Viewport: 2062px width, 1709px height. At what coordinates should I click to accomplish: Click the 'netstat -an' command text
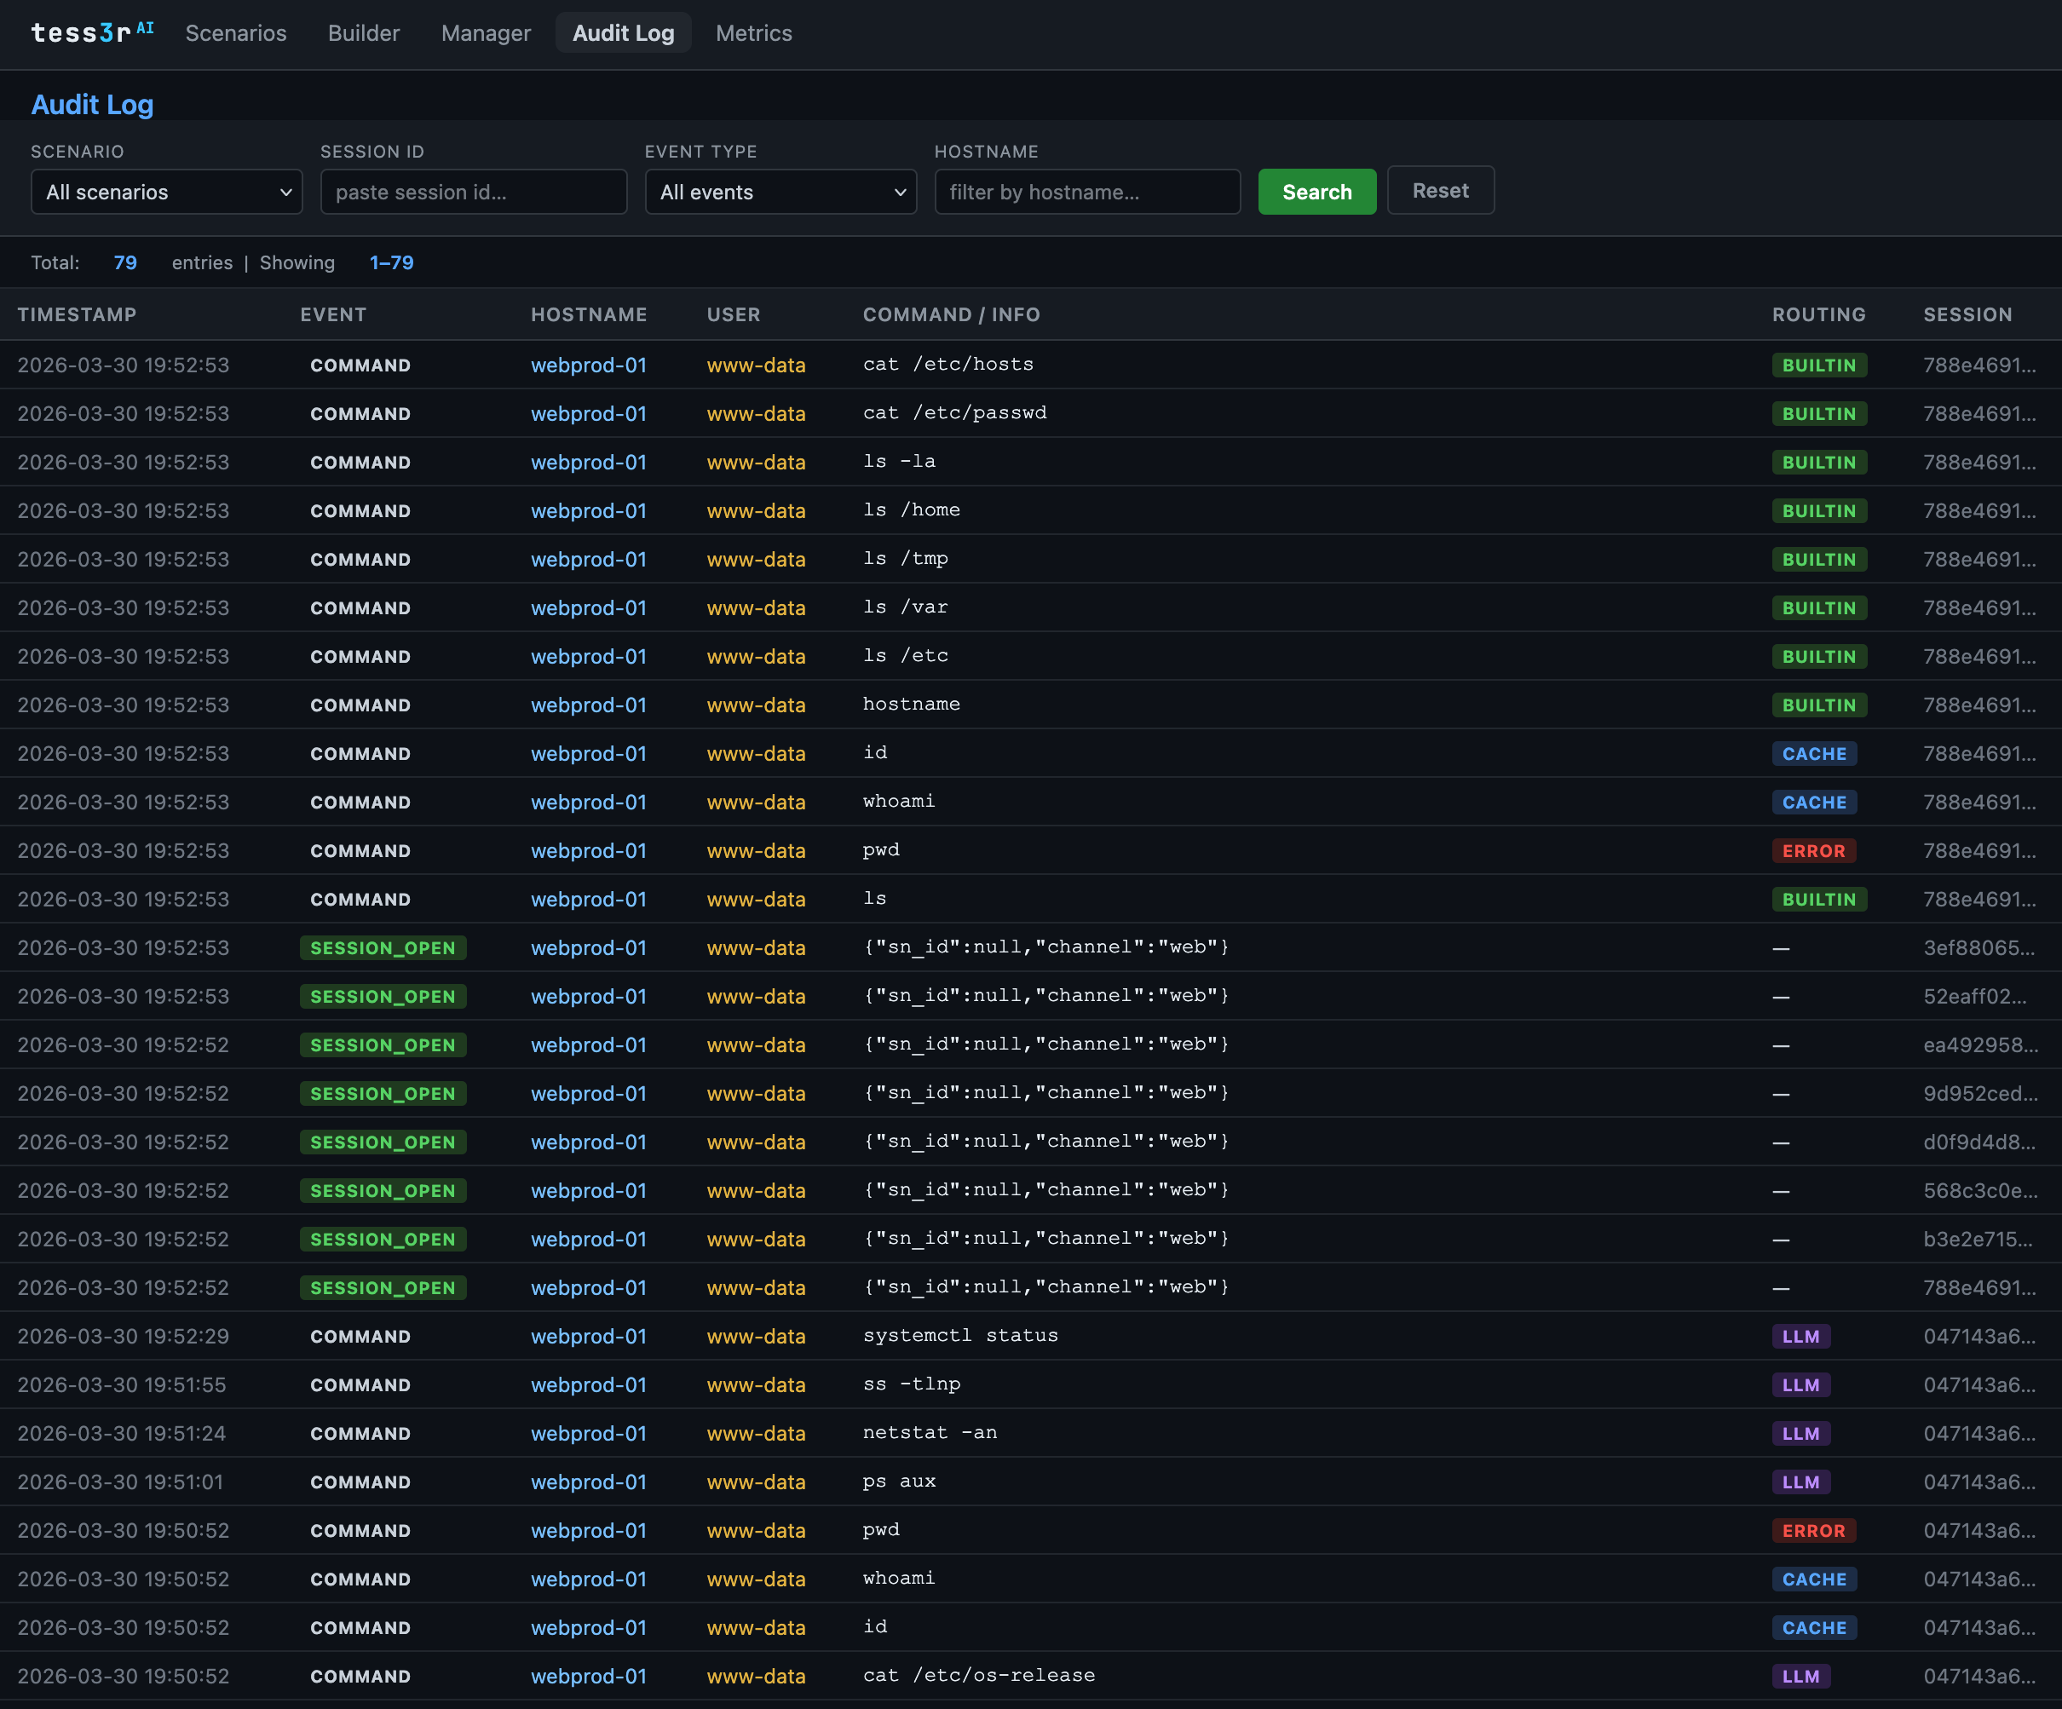(x=930, y=1432)
